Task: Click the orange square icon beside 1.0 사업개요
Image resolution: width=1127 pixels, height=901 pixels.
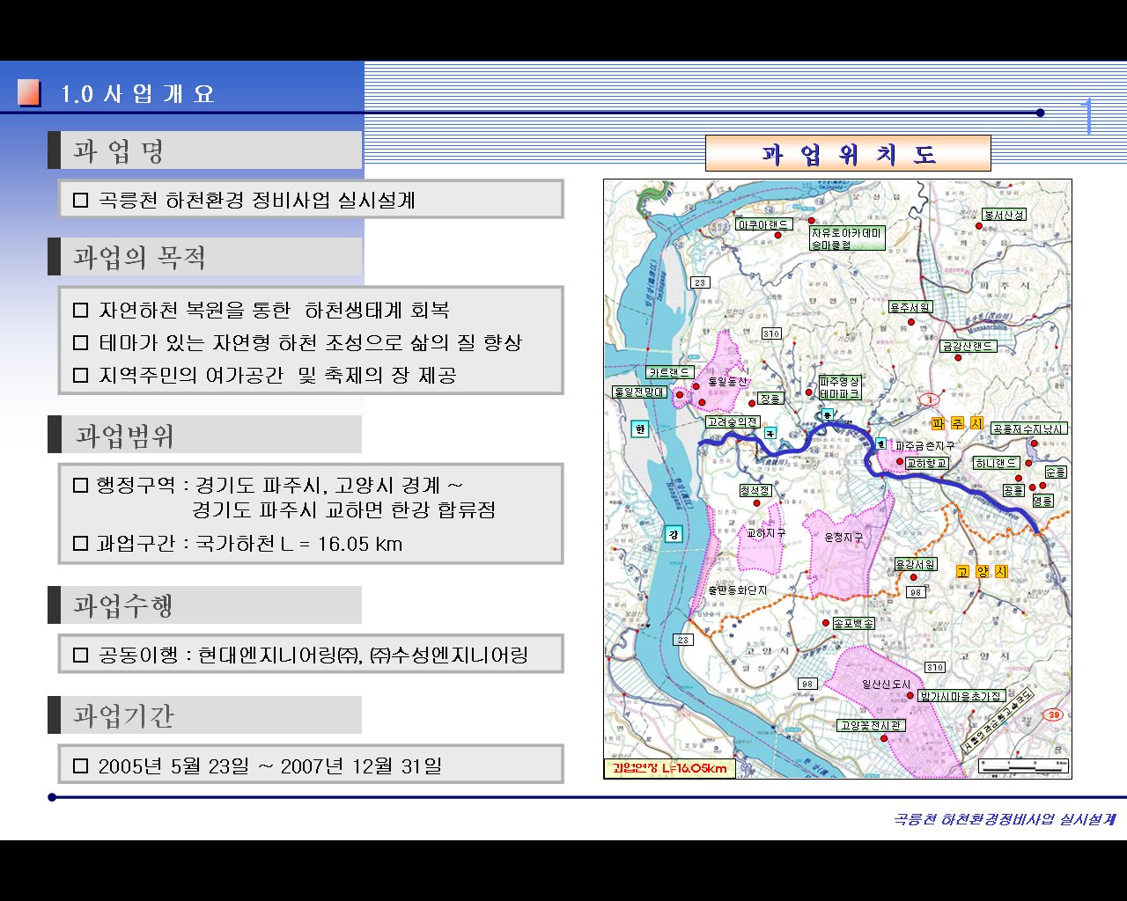Action: point(29,93)
